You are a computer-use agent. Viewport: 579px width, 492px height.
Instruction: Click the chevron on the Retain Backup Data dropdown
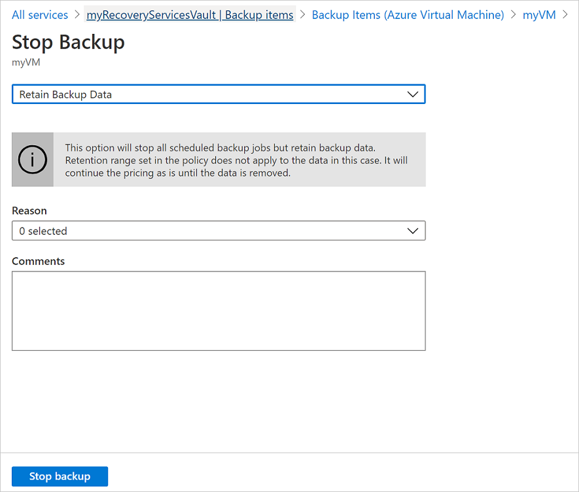click(413, 94)
